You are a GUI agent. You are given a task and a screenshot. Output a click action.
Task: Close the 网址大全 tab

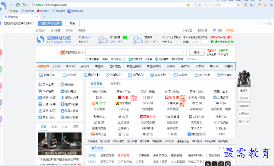pos(37,17)
